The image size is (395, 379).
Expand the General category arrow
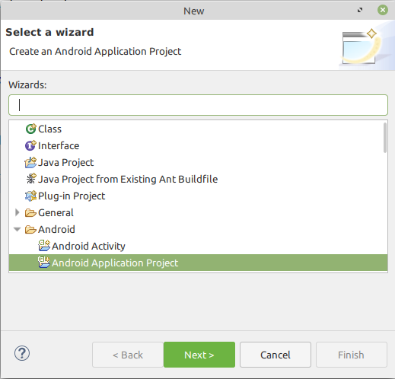18,212
